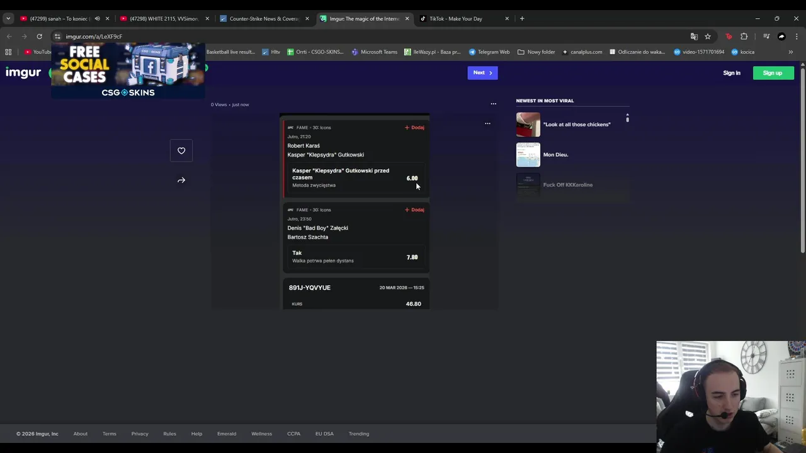Open the CCPA footer link
806x453 pixels.
pyautogui.click(x=293, y=433)
